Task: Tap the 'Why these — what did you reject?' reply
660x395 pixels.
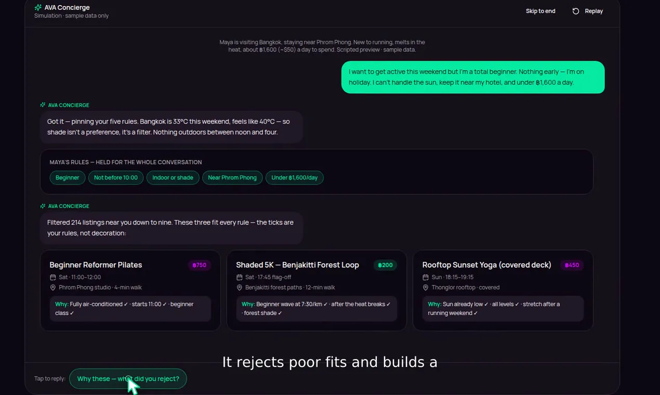Action: pos(128,379)
